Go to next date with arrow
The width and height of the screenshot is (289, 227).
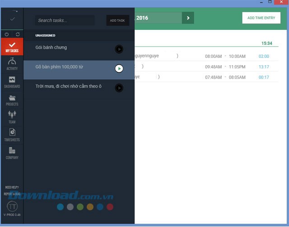(188, 18)
